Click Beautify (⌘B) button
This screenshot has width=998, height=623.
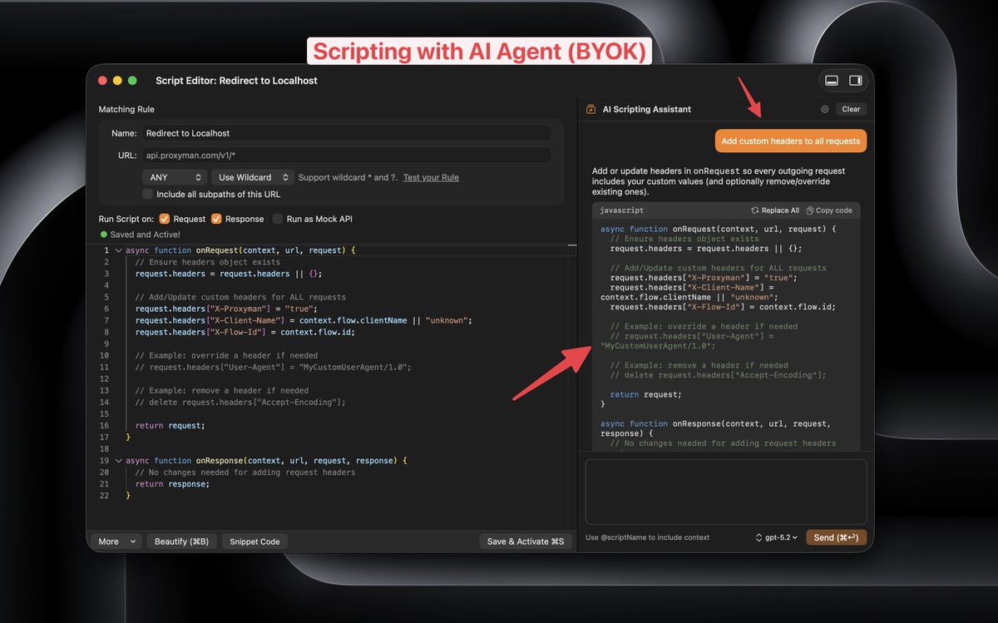[182, 541]
